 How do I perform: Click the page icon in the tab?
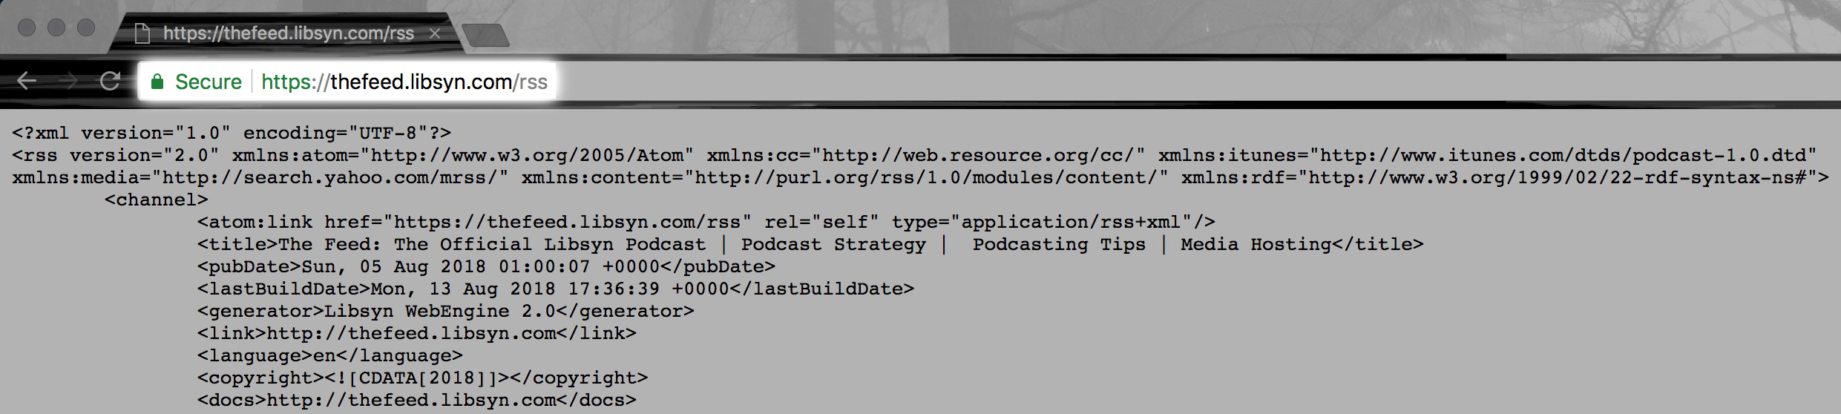coord(142,33)
